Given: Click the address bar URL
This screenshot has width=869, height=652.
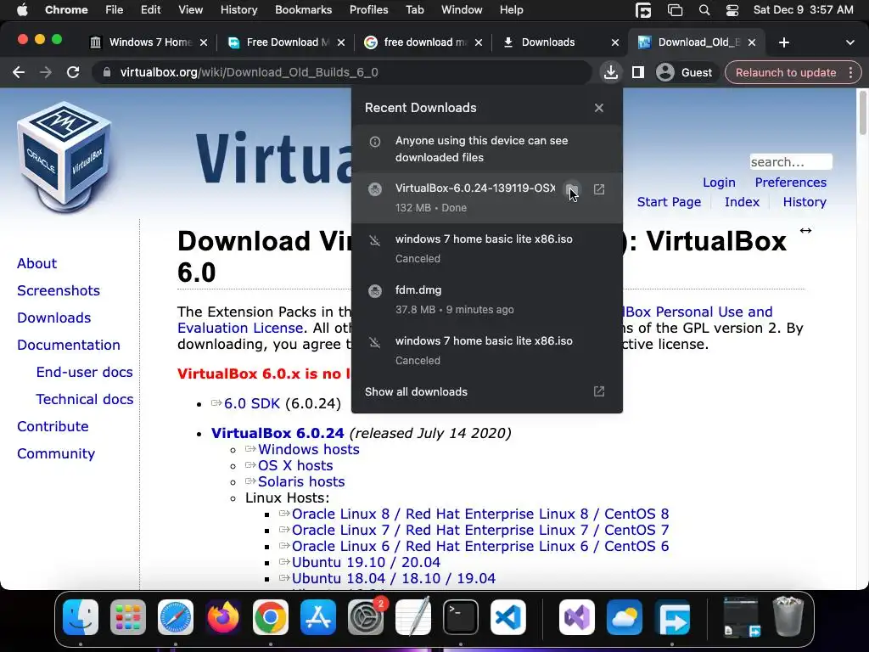Looking at the screenshot, I should (249, 72).
